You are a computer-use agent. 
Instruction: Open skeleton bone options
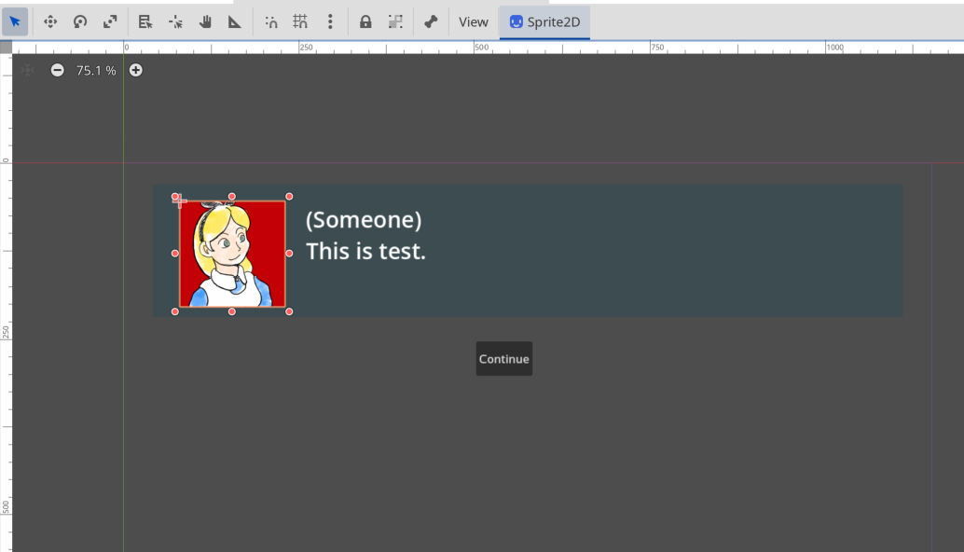coord(431,22)
